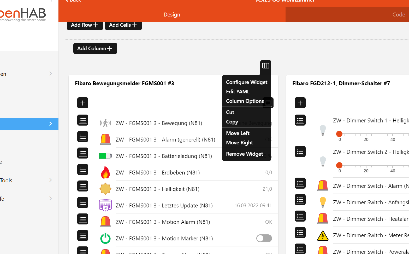Viewport: 409px width, 254px height.
Task: Open list menu icon beside Batterieladung item
Action: [x=83, y=153]
